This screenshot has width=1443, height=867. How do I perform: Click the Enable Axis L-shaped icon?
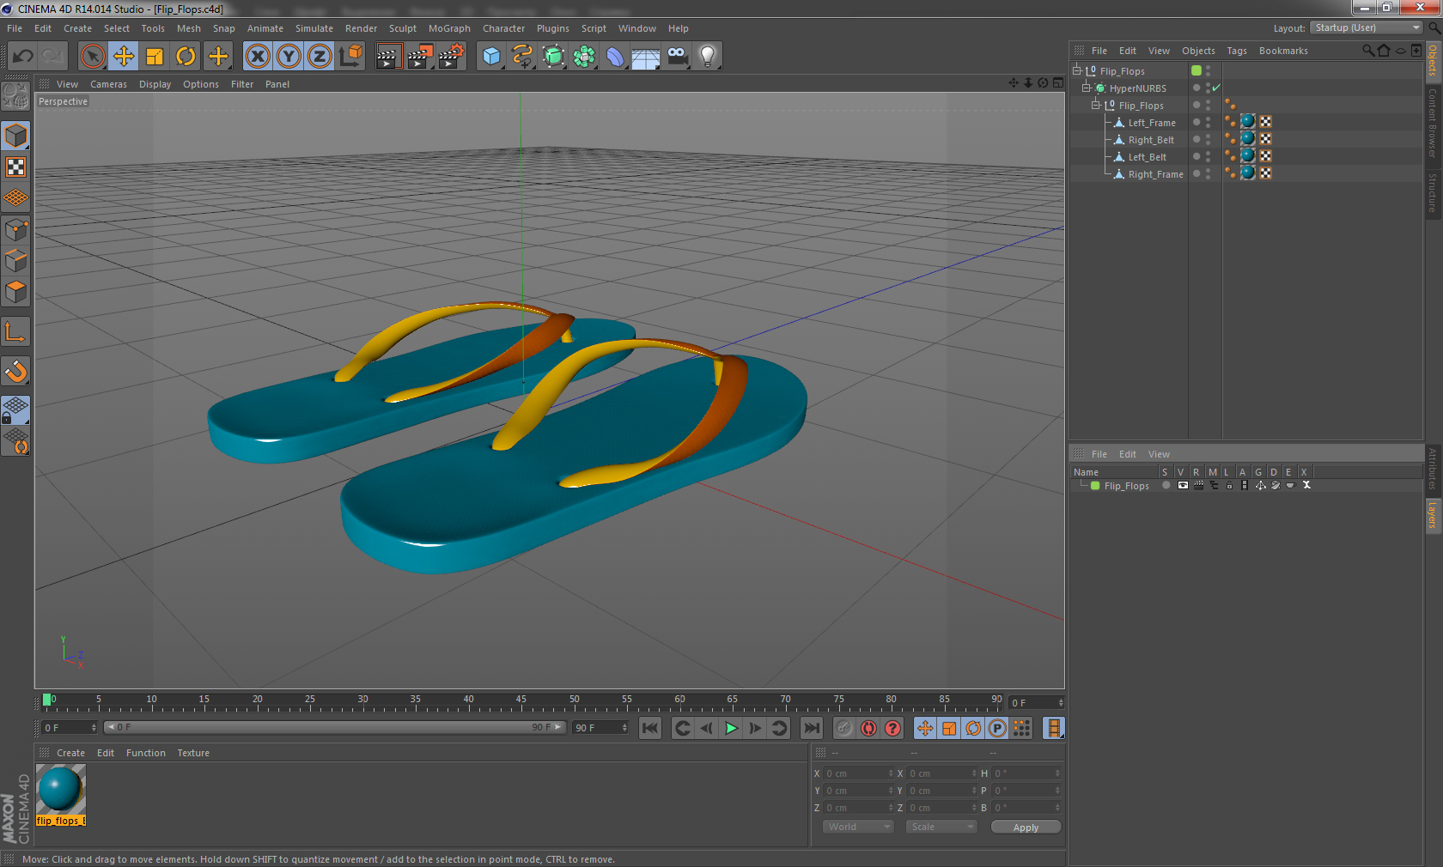(x=16, y=331)
